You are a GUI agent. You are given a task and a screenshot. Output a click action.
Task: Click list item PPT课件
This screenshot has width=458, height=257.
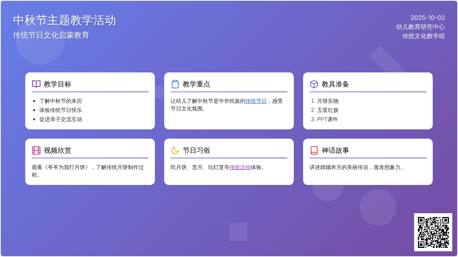[x=327, y=119]
